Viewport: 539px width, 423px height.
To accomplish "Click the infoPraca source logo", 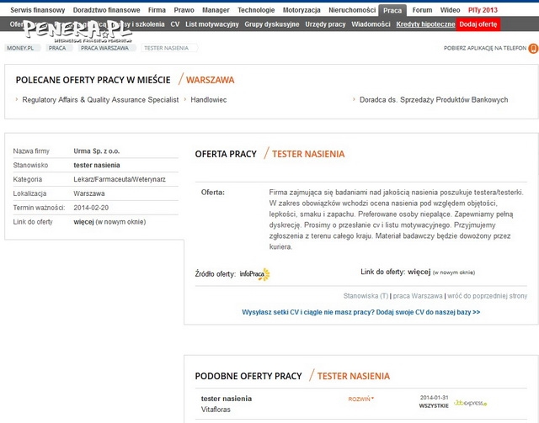I will [x=254, y=274].
